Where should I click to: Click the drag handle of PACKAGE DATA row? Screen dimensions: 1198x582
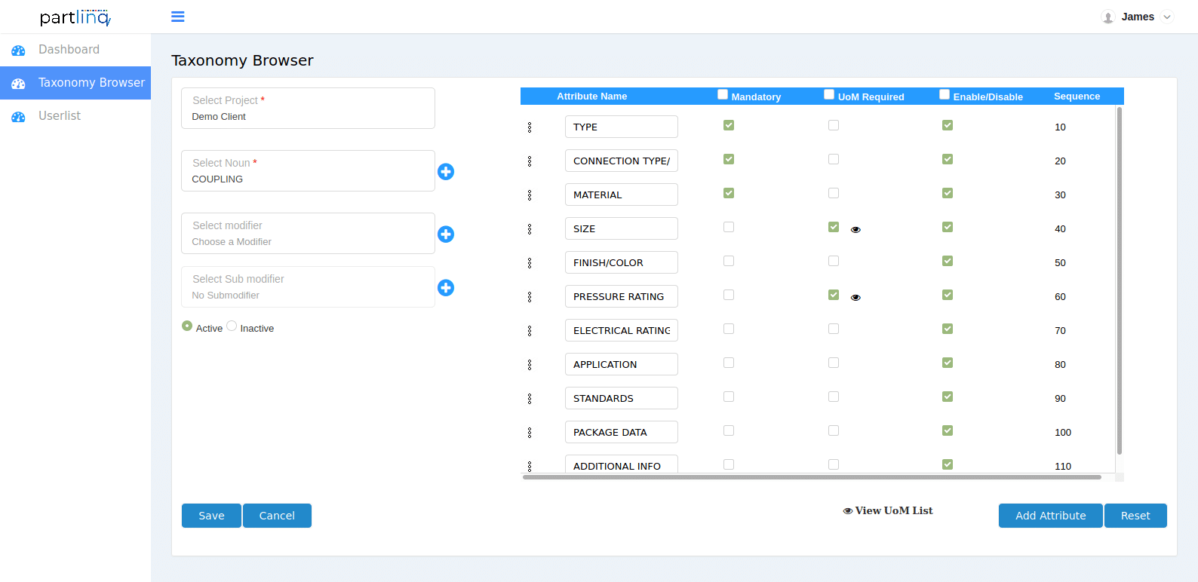(x=530, y=433)
